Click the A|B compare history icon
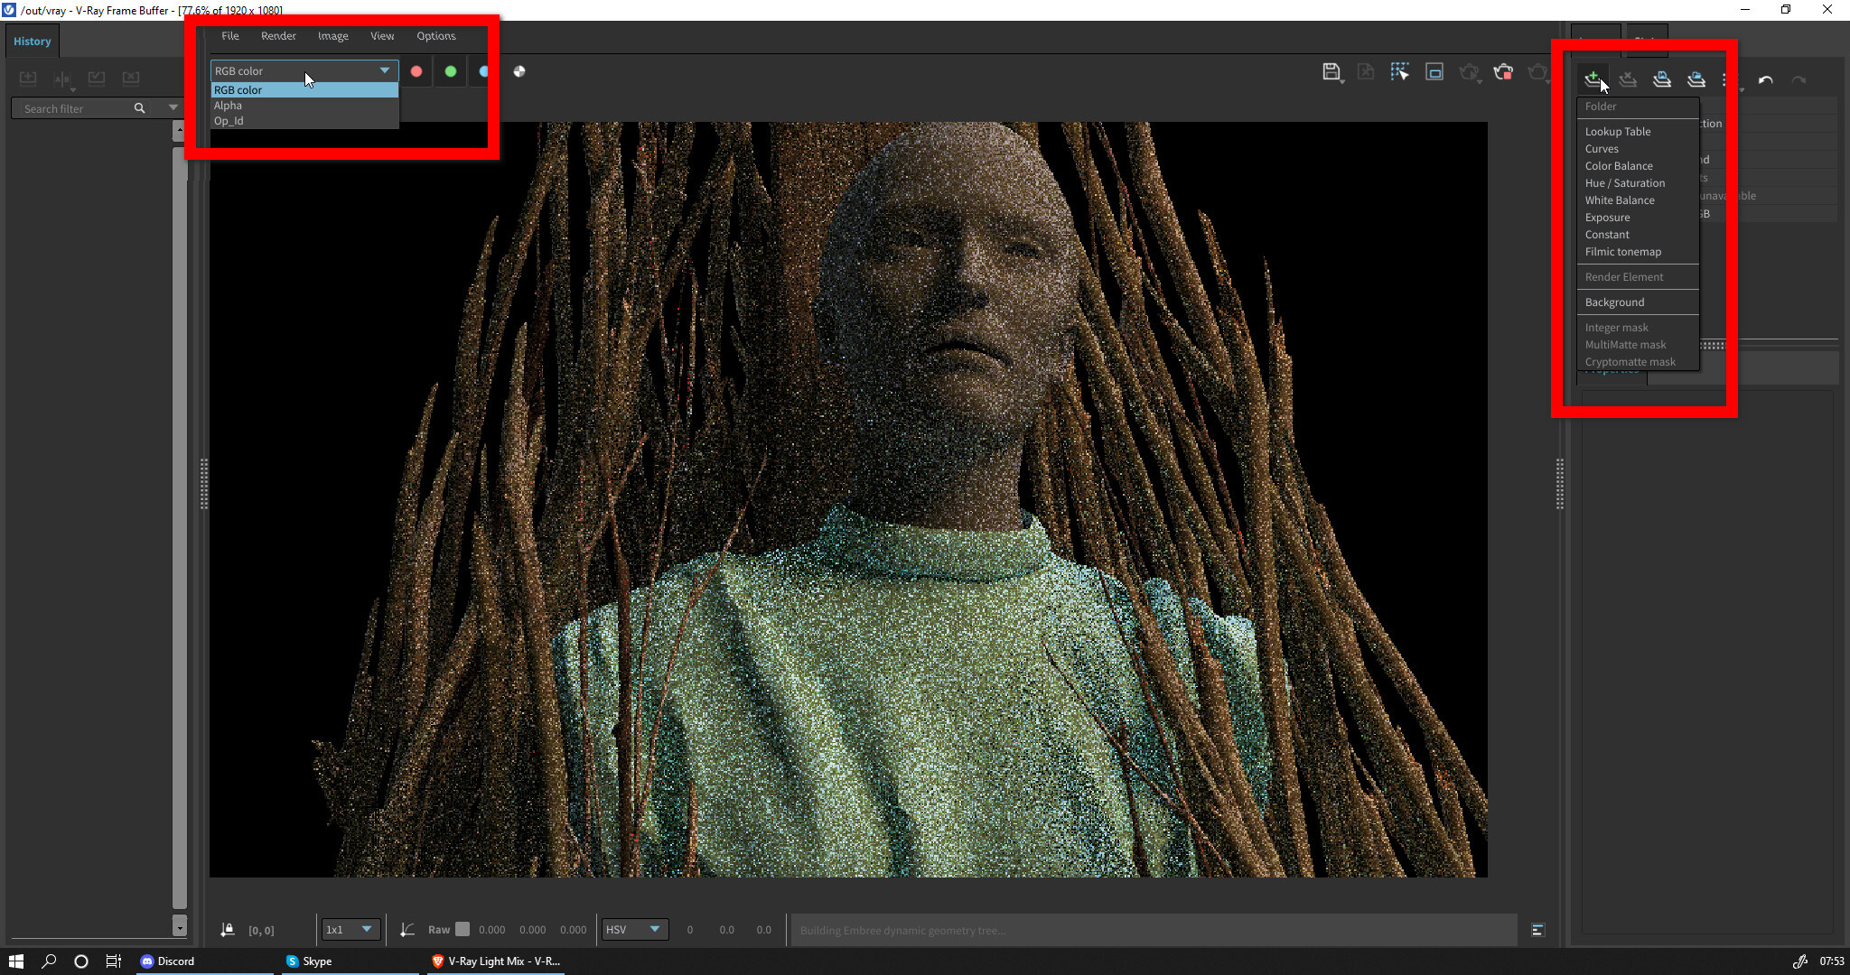The width and height of the screenshot is (1850, 975). point(62,79)
